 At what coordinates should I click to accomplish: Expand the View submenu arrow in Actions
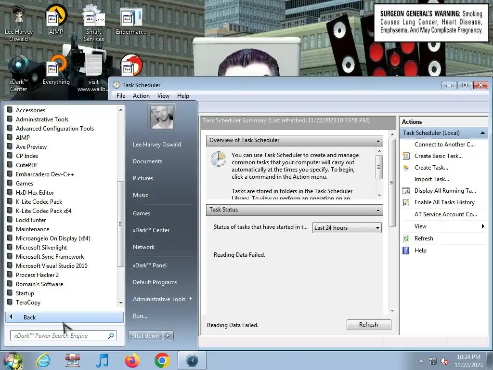482,226
